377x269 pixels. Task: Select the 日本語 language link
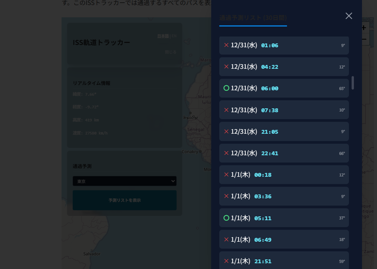coord(163,36)
